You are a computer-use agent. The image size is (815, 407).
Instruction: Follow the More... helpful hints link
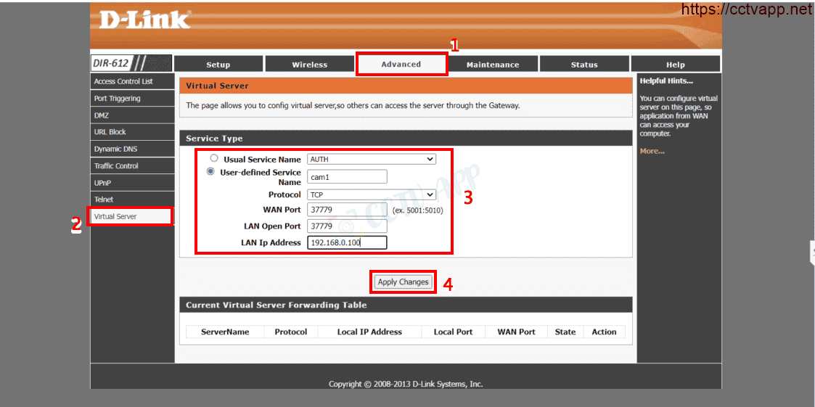click(x=652, y=151)
